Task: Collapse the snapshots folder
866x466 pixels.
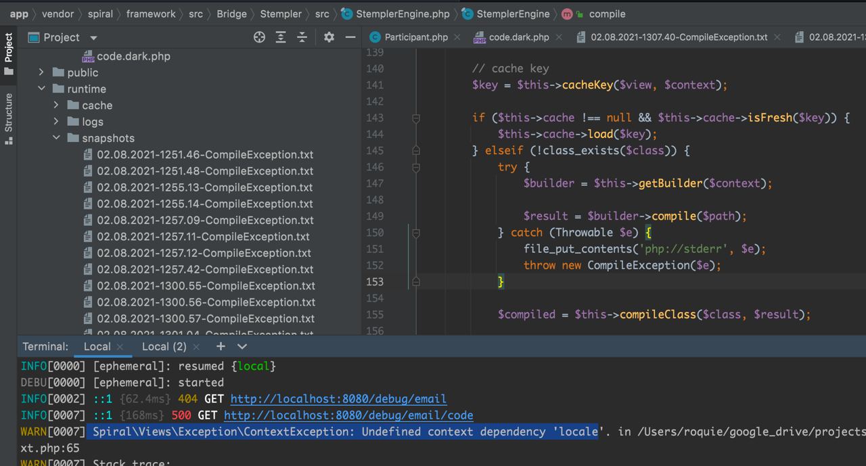Action: coord(57,137)
